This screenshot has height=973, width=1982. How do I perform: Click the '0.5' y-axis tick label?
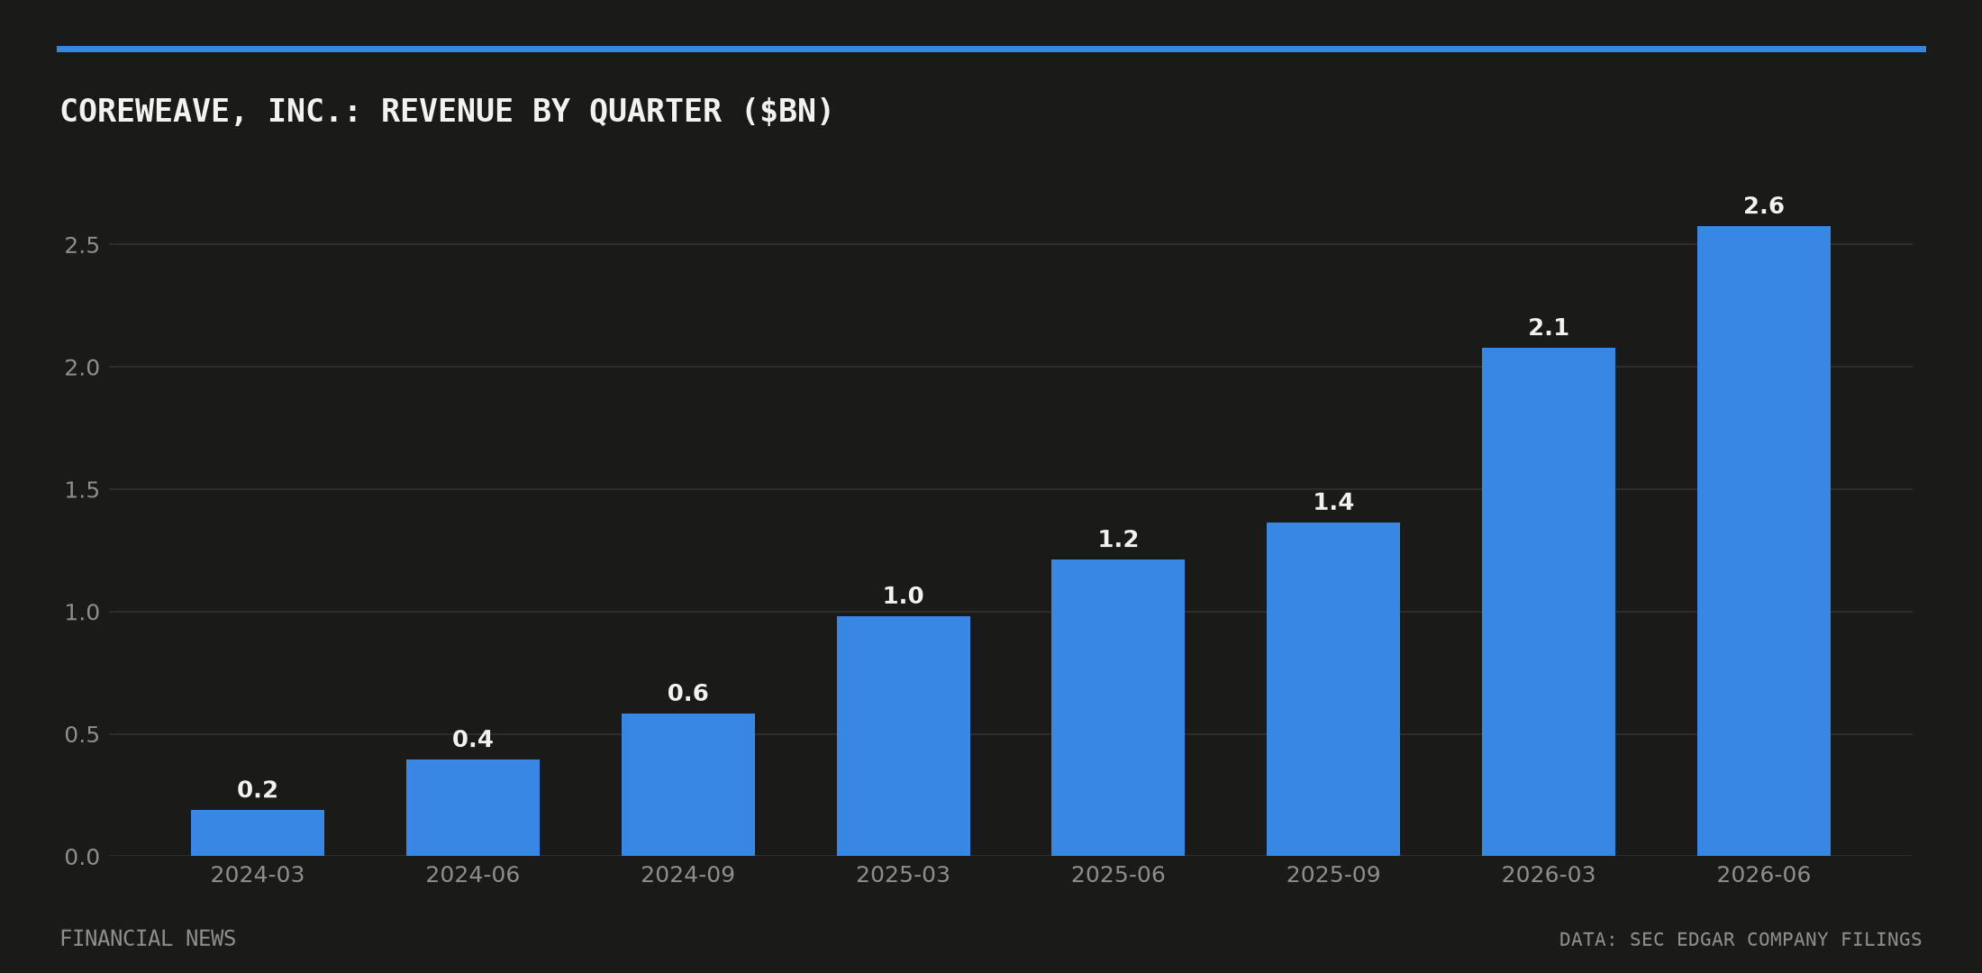(82, 735)
